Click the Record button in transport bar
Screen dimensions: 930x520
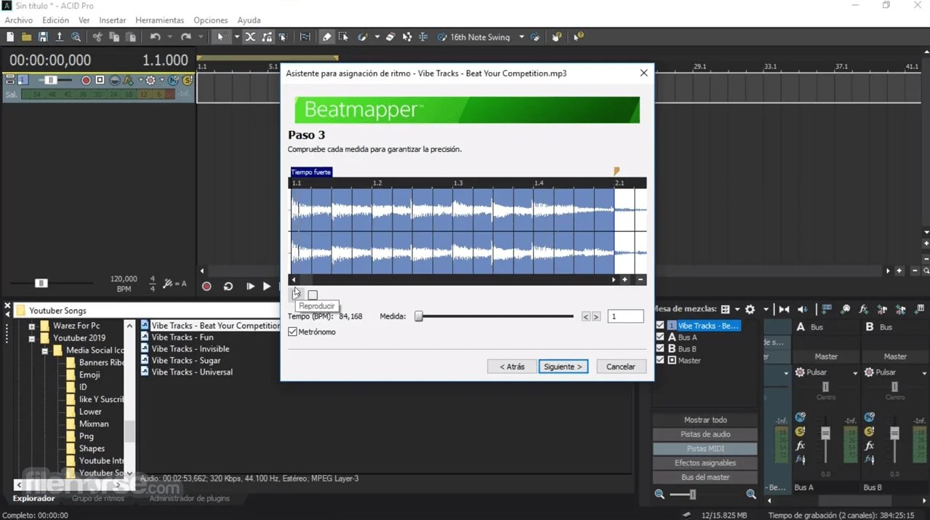(x=207, y=287)
